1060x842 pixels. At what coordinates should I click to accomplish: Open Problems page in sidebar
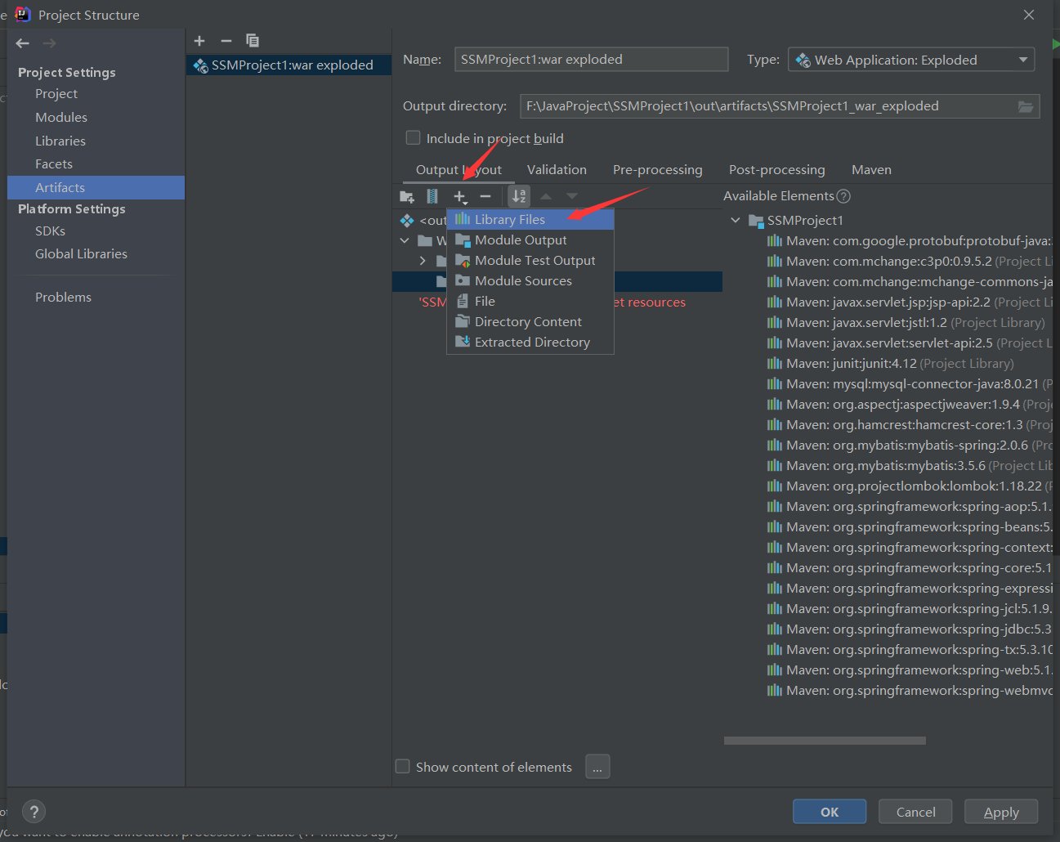[x=63, y=298]
